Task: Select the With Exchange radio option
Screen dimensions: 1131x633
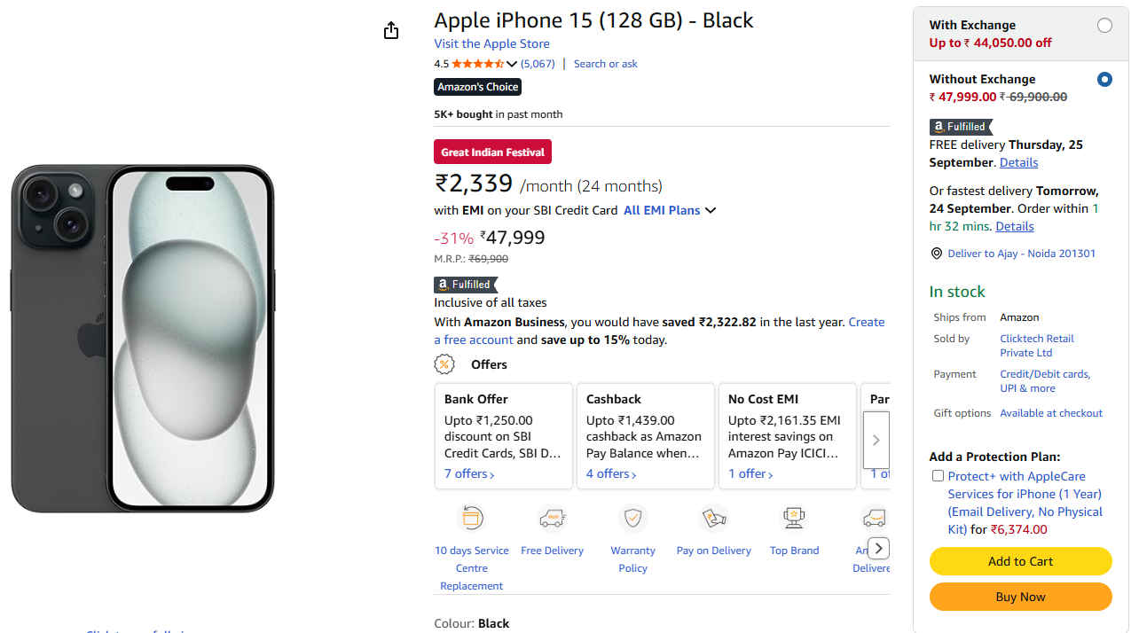Action: pyautogui.click(x=1104, y=26)
